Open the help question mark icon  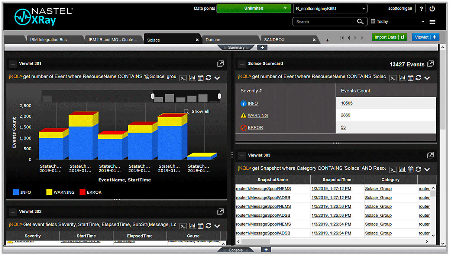(x=421, y=9)
